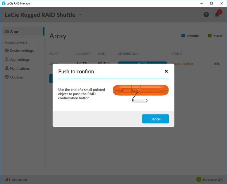Click the Updates shield icon
Screen dimensions: 227x184
coord(7,77)
